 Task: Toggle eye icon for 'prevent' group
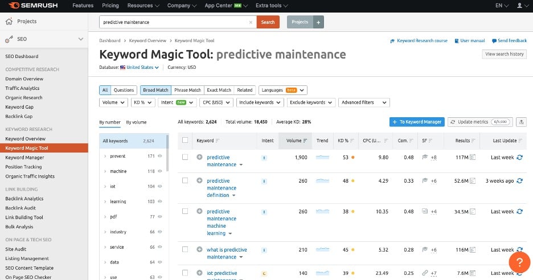pyautogui.click(x=160, y=156)
